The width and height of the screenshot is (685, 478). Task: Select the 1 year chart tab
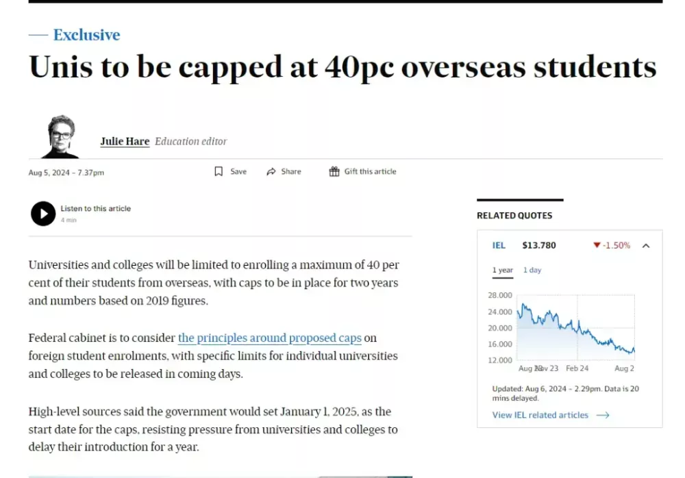pyautogui.click(x=502, y=270)
